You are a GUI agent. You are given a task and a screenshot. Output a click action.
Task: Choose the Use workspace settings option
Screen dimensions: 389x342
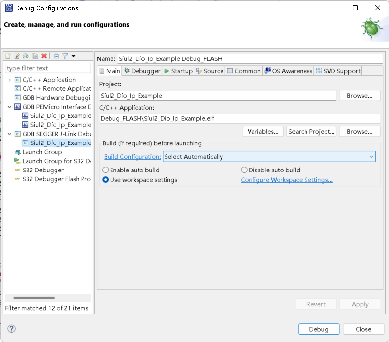tap(106, 180)
